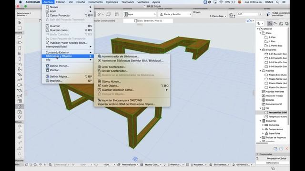This screenshot has height=171, width=305.
Task: Expand the Componentes schedule group
Action: 263,129
